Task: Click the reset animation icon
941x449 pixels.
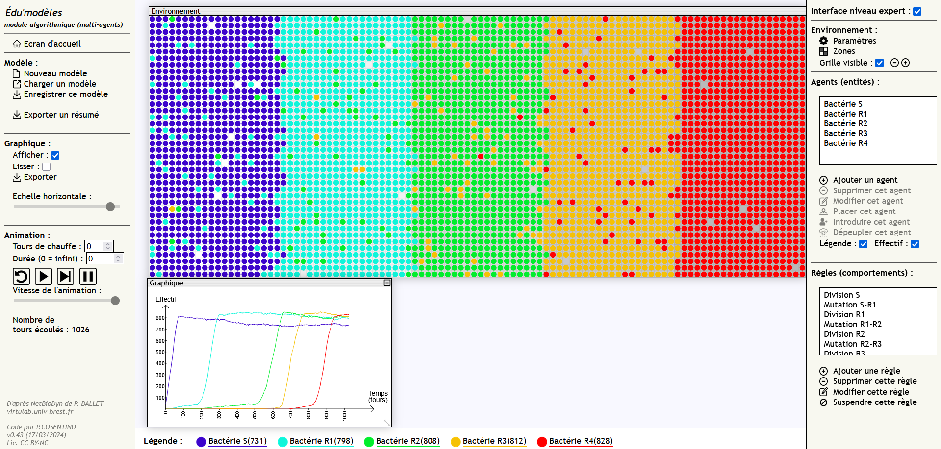Action: coord(21,277)
